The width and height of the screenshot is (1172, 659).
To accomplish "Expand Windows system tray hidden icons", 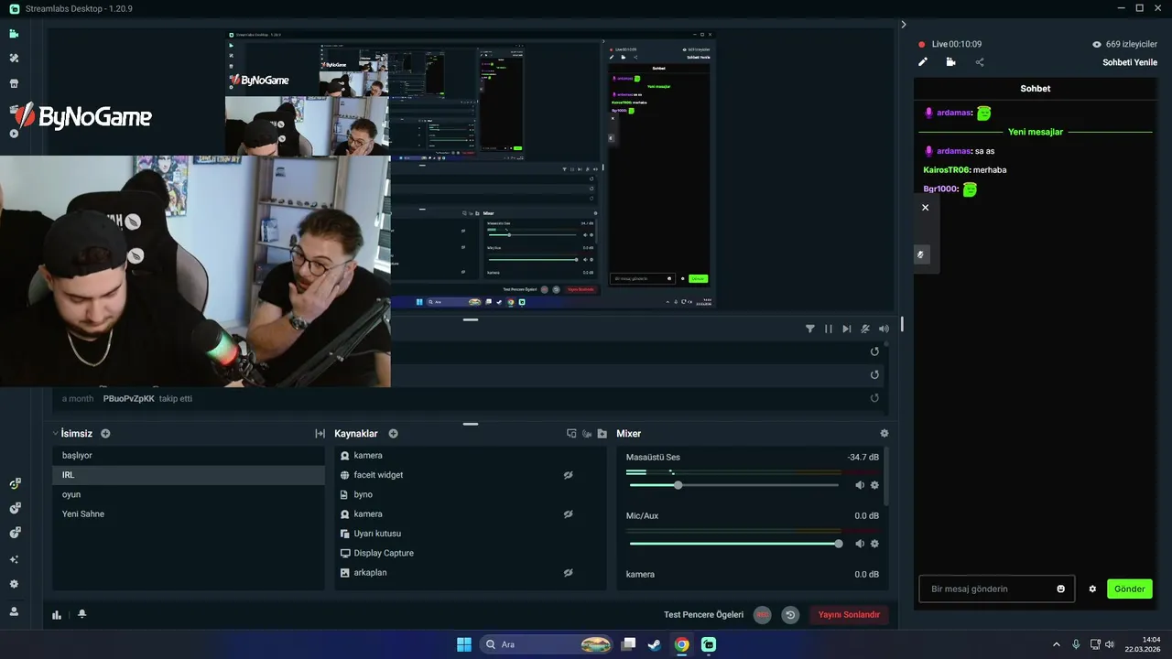I will (1056, 644).
